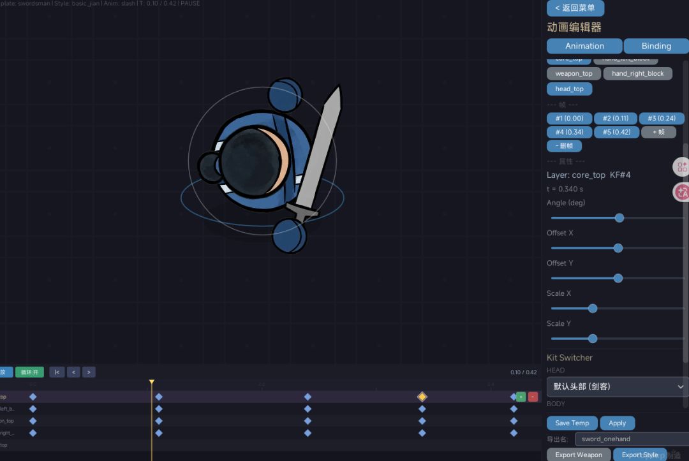Switch to the Animation tab

(584, 46)
